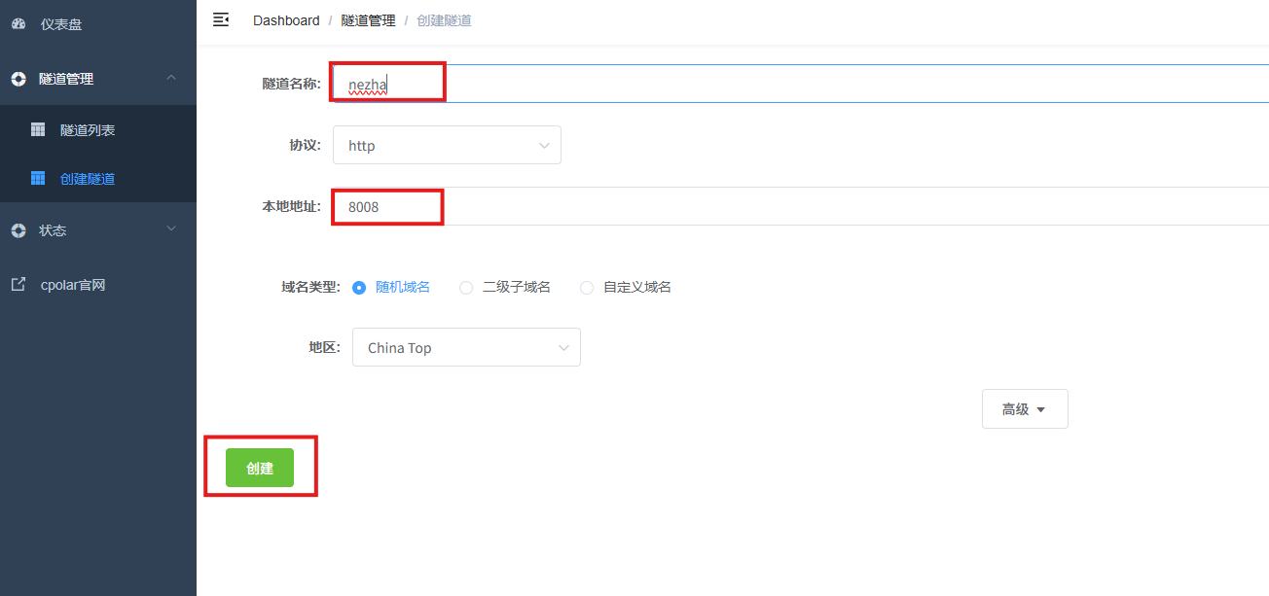Select the 随机域名 radio button
Screen dimensions: 1269x596
[x=359, y=287]
